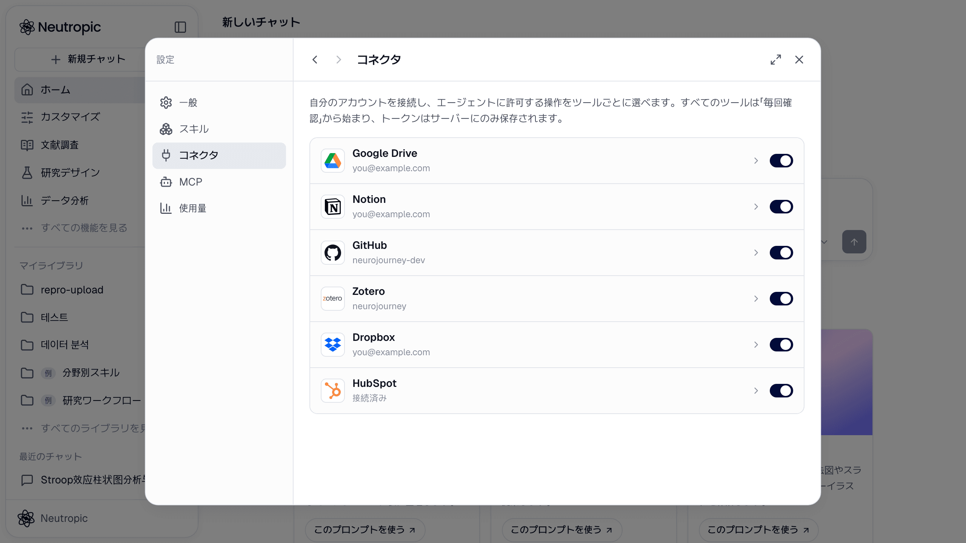
Task: Turn off the Google Drive connector
Action: coord(781,161)
